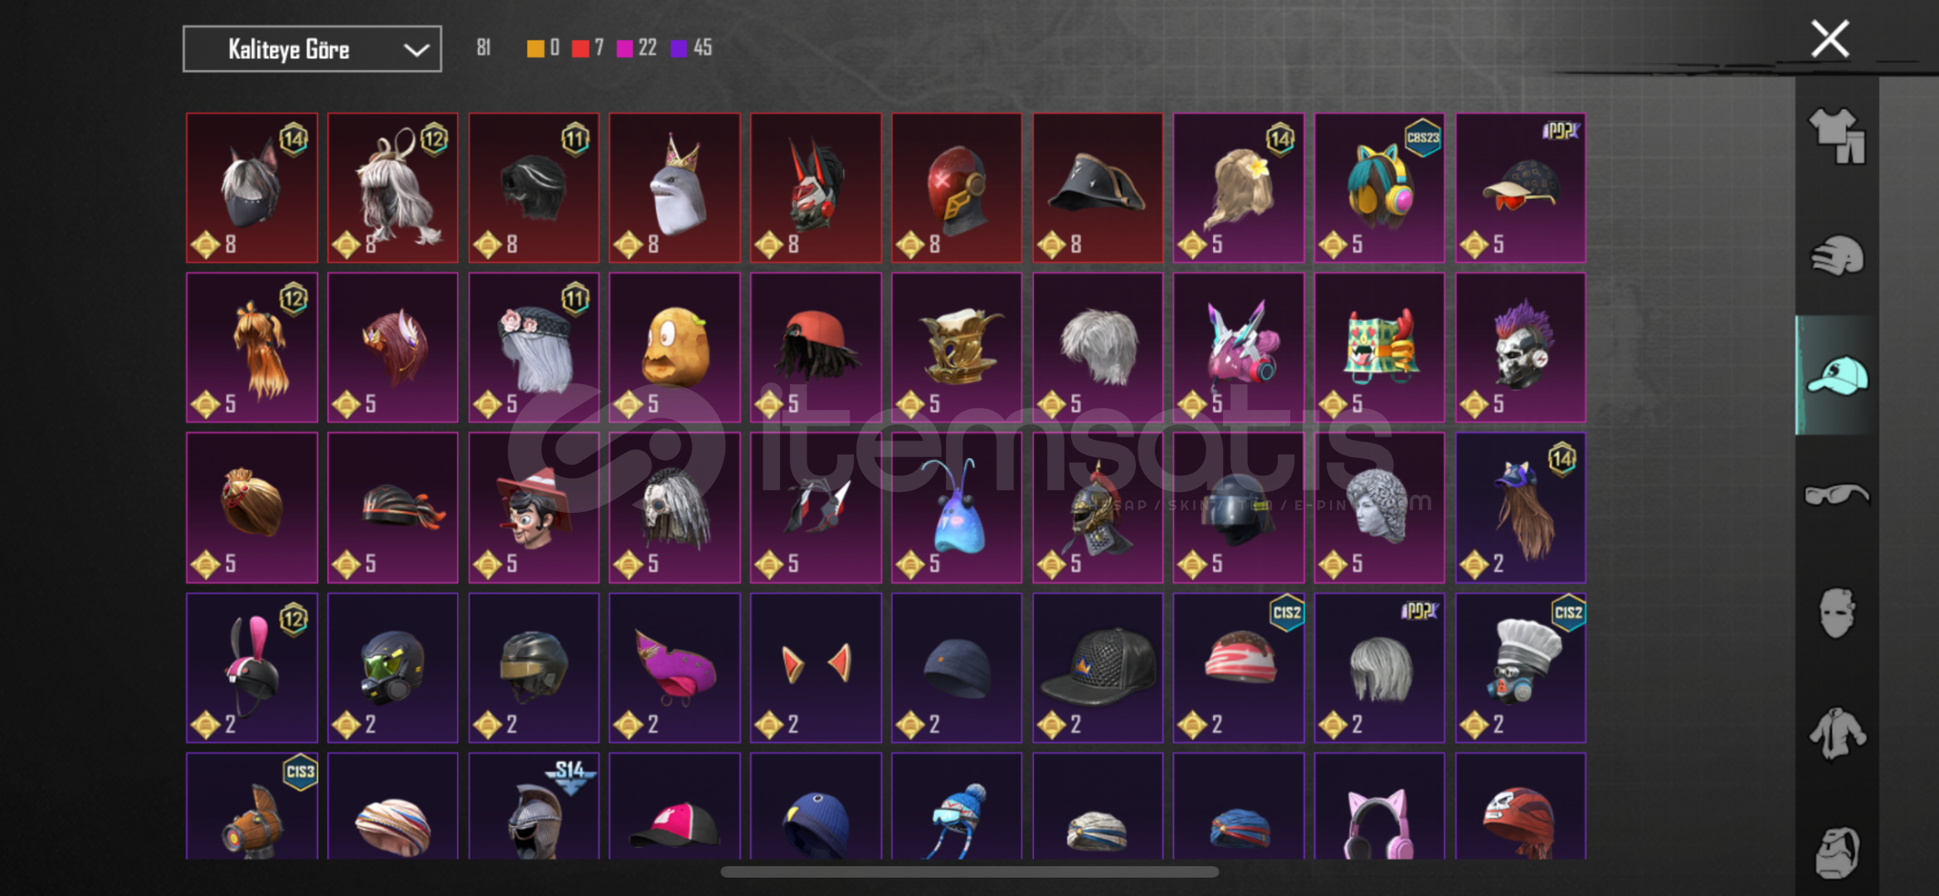Select the teal cap headwear category icon
1939x896 pixels.
click(1837, 376)
